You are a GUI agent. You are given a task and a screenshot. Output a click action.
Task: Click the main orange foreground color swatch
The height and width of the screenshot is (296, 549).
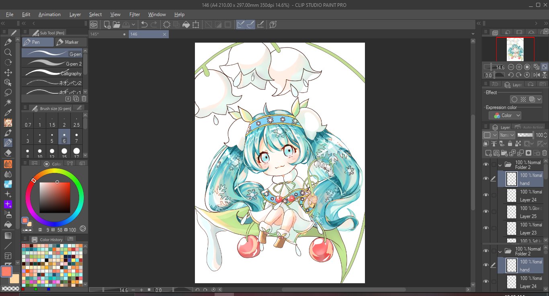6,271
